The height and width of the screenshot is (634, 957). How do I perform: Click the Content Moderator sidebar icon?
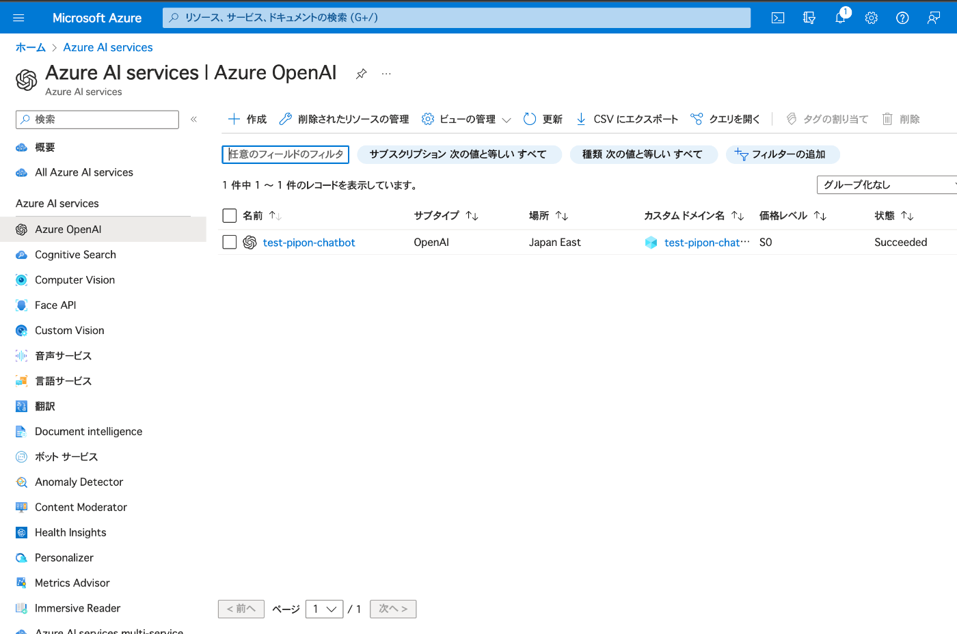pos(21,508)
